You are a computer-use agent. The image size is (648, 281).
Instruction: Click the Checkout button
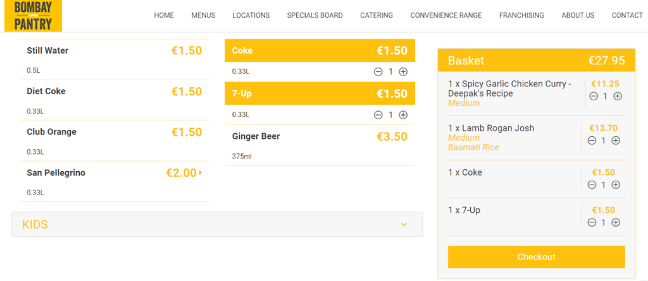point(537,257)
